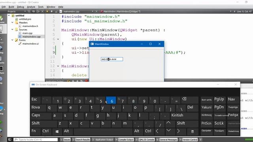The width and height of the screenshot is (253, 142).
Task: Collapse the Sources folder
Action: click(x=12, y=30)
